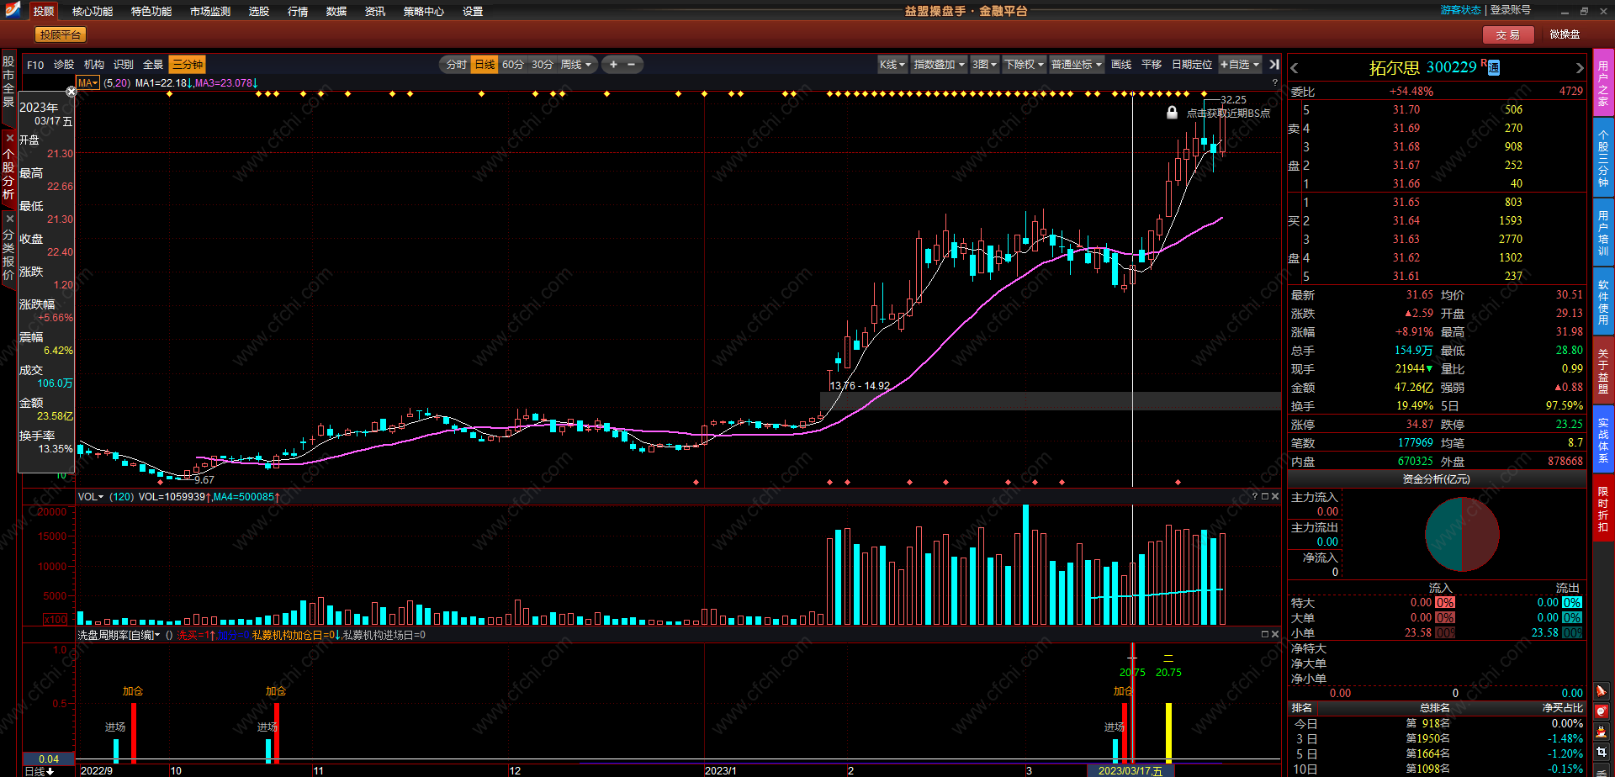Image resolution: width=1615 pixels, height=777 pixels.
Task: Click the 资金分析 inflow-outflow pie chart
Action: point(1462,534)
